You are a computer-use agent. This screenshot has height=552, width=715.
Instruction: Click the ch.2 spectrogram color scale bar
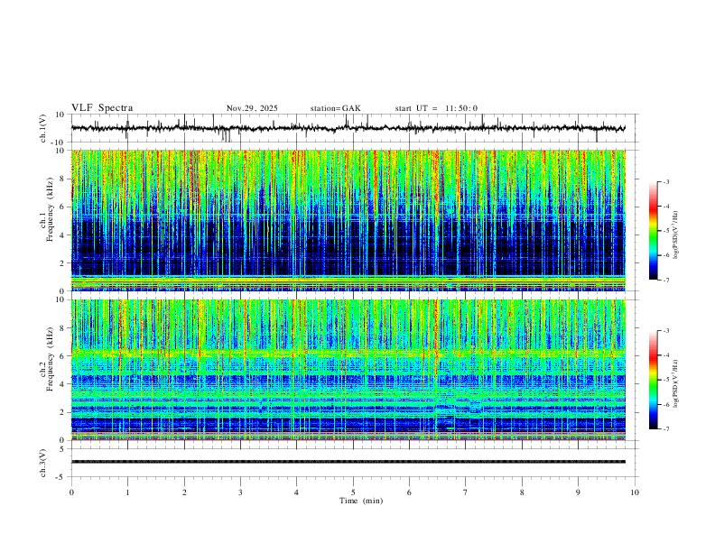tap(654, 380)
